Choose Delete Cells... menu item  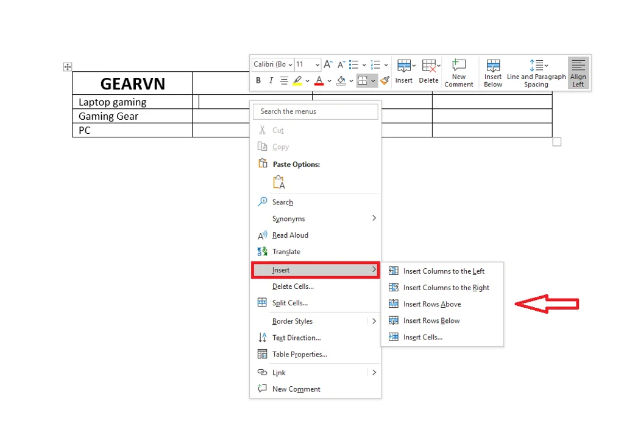click(316, 286)
